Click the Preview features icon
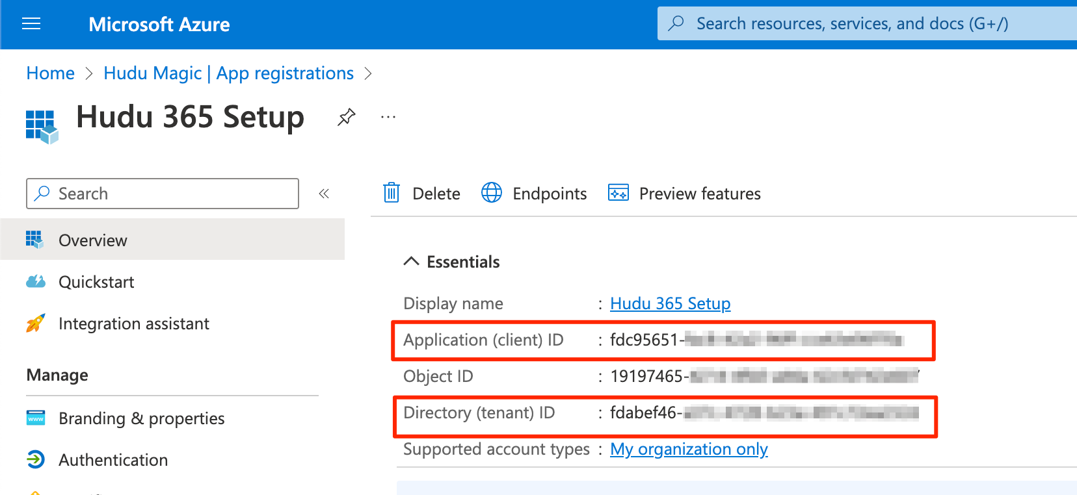Screen dimensions: 1077x495 click(618, 193)
